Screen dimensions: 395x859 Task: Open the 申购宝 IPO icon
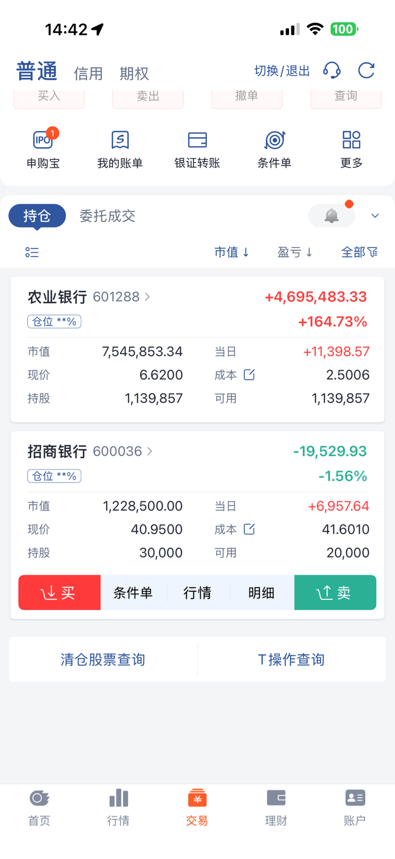[x=43, y=140]
